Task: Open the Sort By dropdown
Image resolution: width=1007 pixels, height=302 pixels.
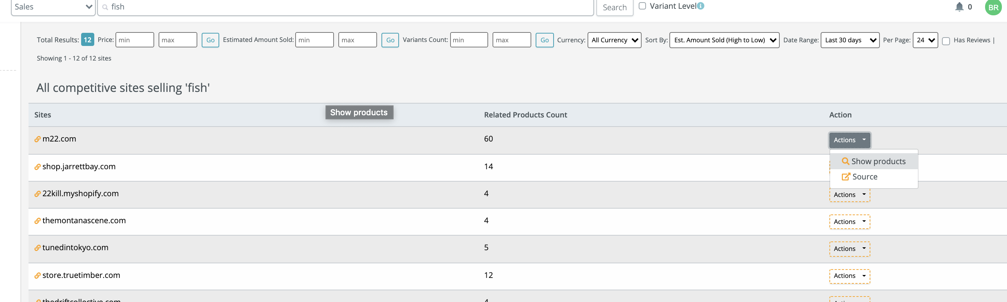Action: coord(724,40)
